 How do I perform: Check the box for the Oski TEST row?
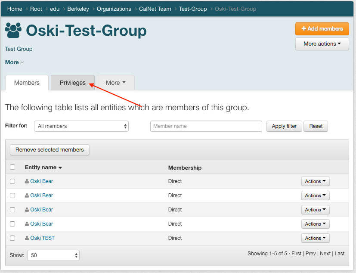coord(12,238)
